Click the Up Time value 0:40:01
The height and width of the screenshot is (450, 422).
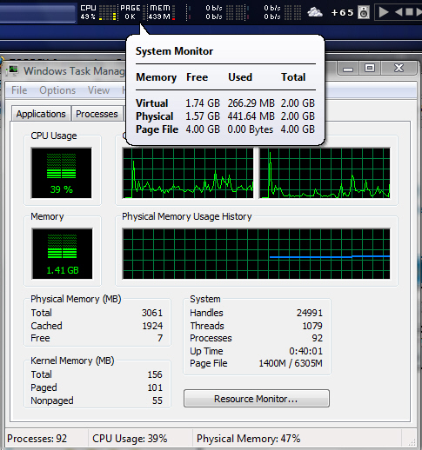click(305, 351)
